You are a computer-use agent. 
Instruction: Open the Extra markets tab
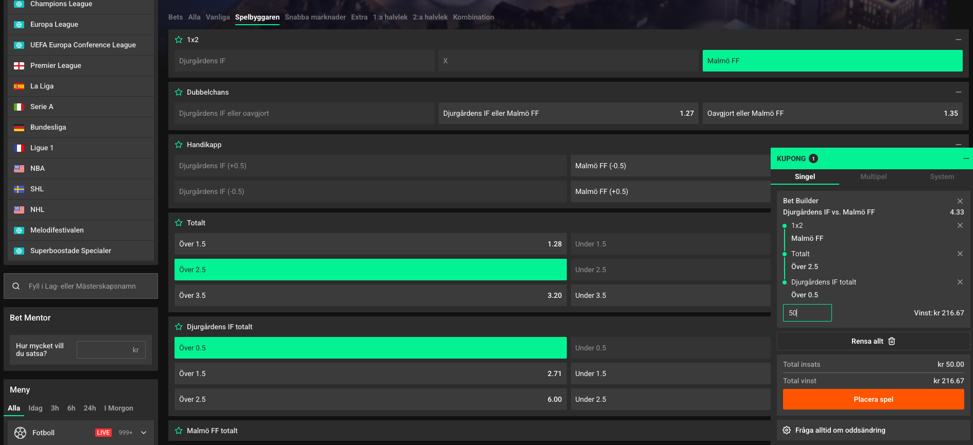359,17
